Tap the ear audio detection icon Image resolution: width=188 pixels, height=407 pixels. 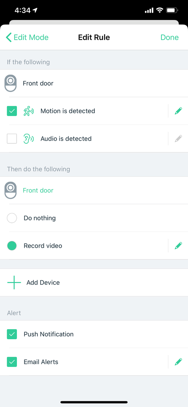point(28,139)
